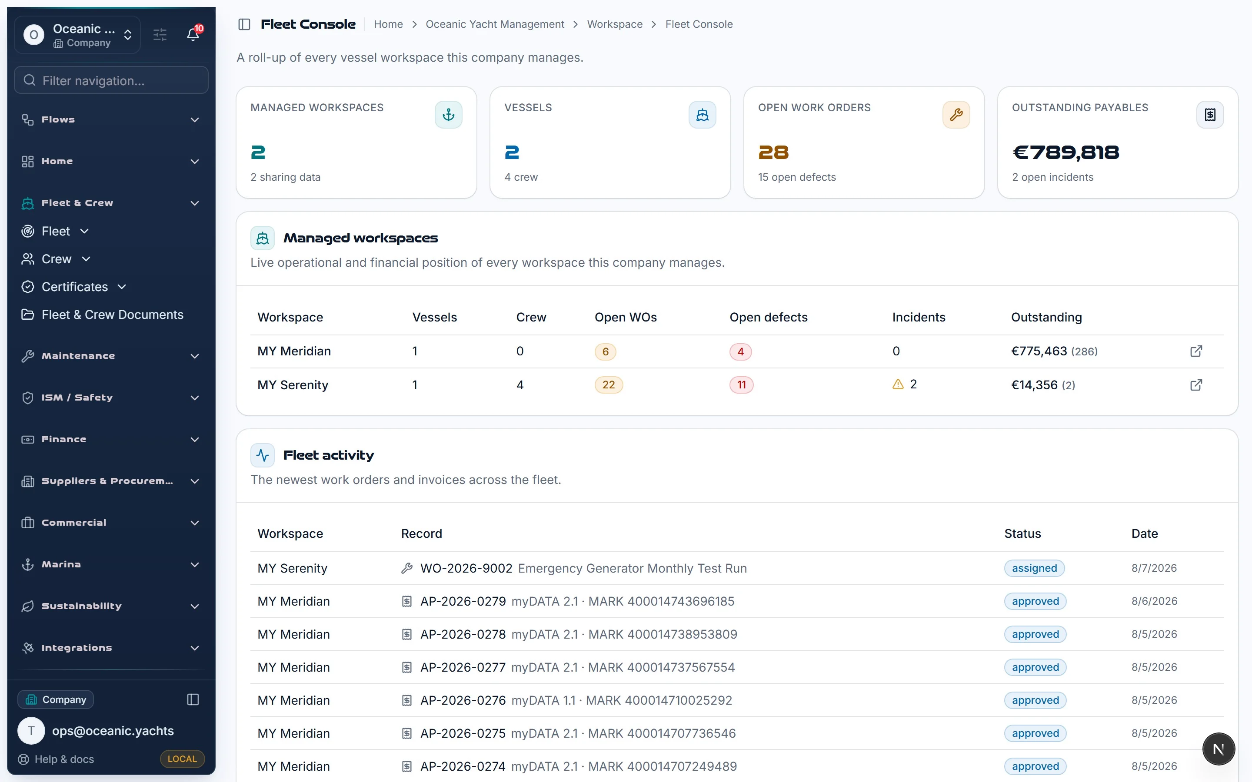Click the Flows sidebar icon
This screenshot has width=1252, height=782.
28,119
